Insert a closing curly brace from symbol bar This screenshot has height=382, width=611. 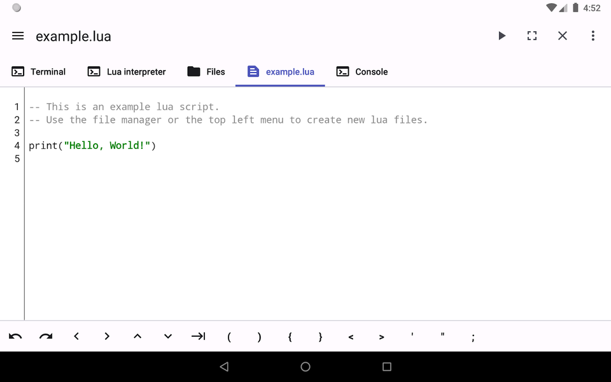point(320,336)
